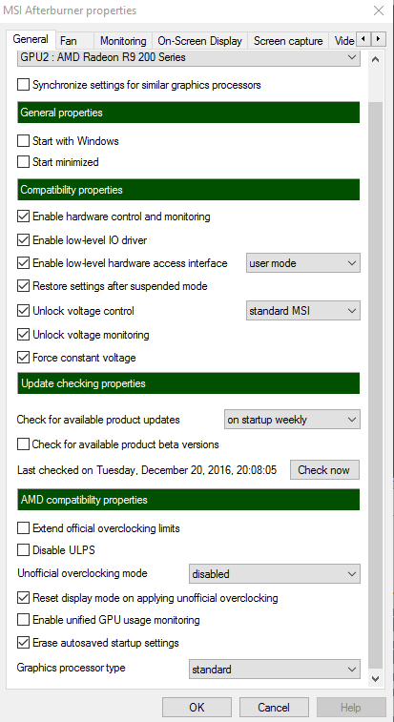394x722 pixels.
Task: Uncheck Erase autosaved startup settings
Action: (23, 643)
